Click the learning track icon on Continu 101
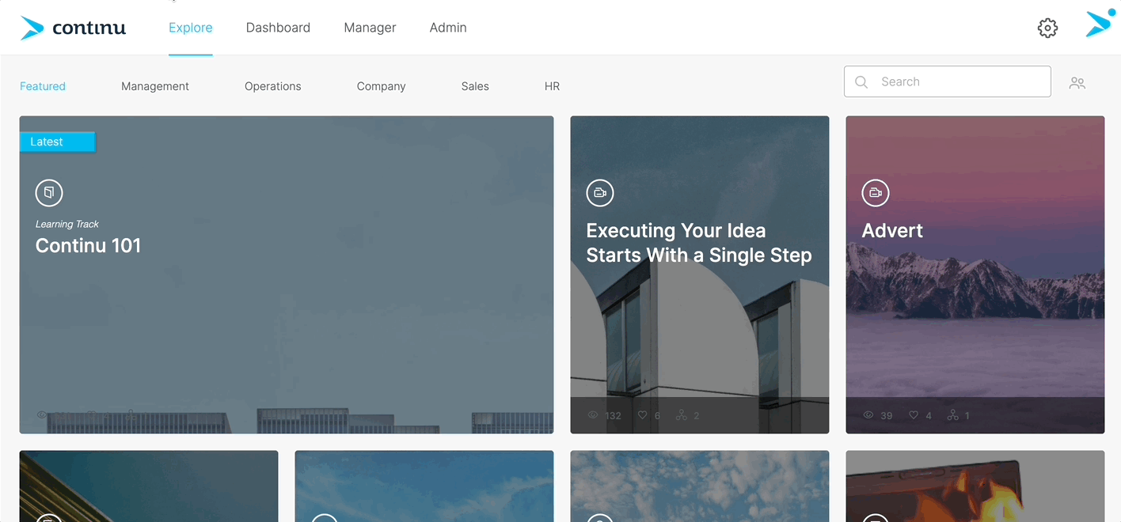Viewport: 1121px width, 522px height. click(49, 192)
